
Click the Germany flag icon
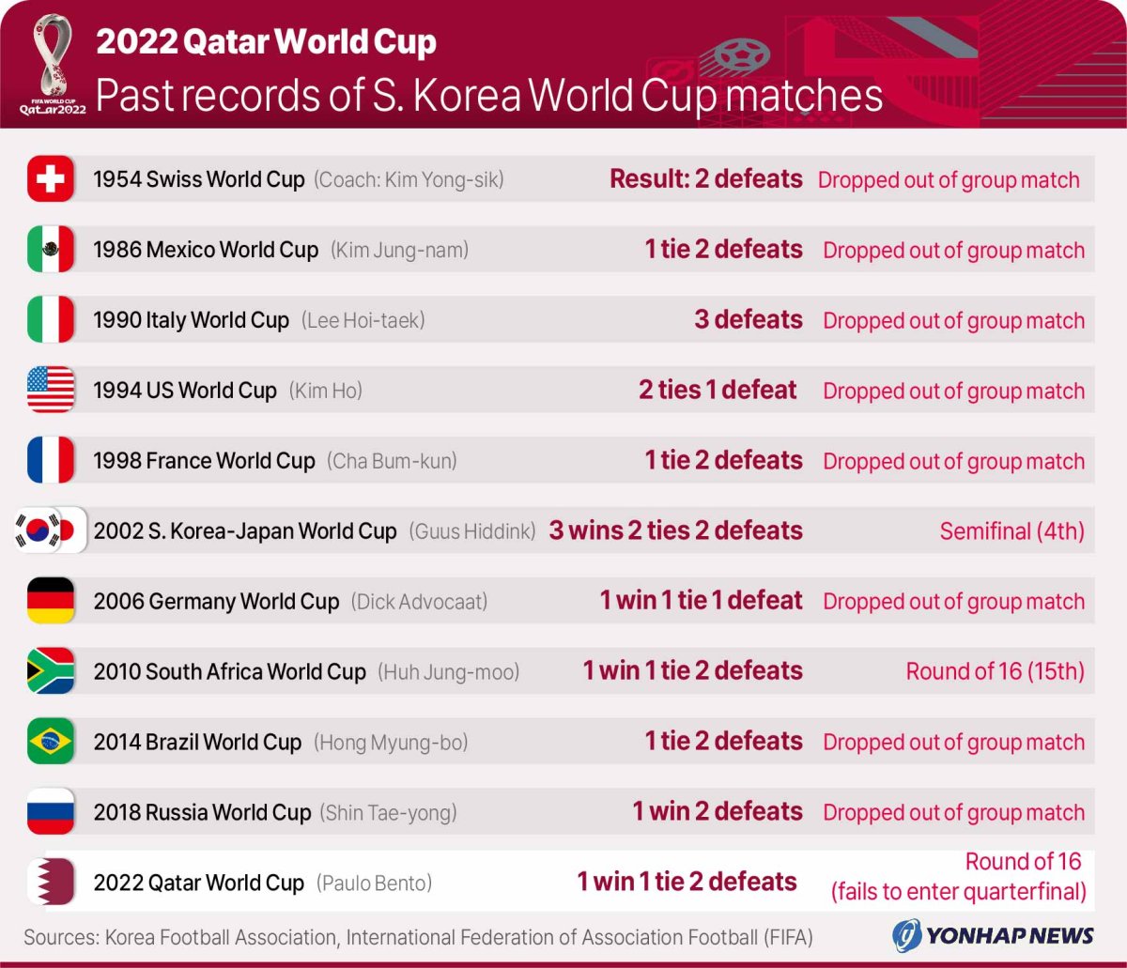[x=51, y=601]
